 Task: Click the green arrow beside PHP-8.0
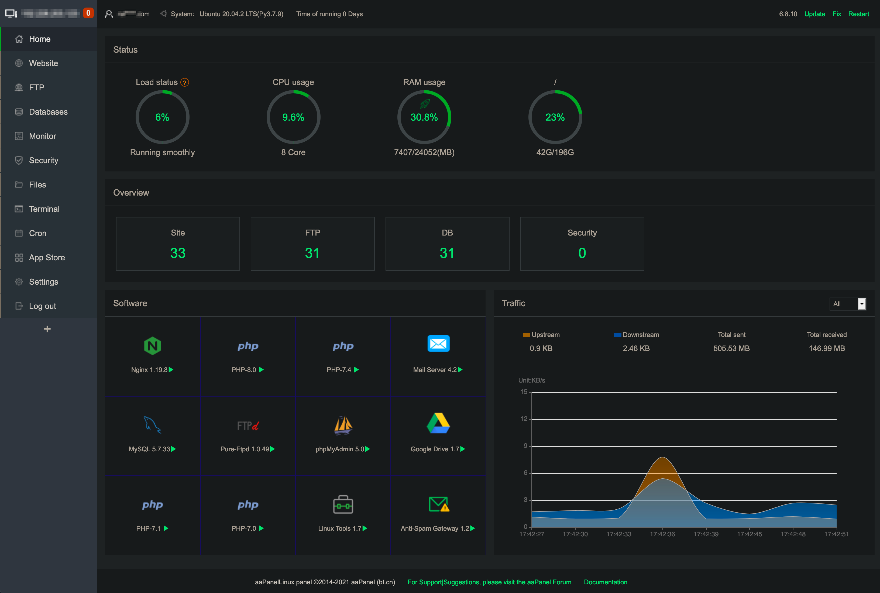click(x=262, y=370)
